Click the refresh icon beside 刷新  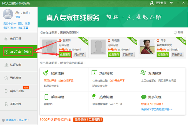point(175,32)
